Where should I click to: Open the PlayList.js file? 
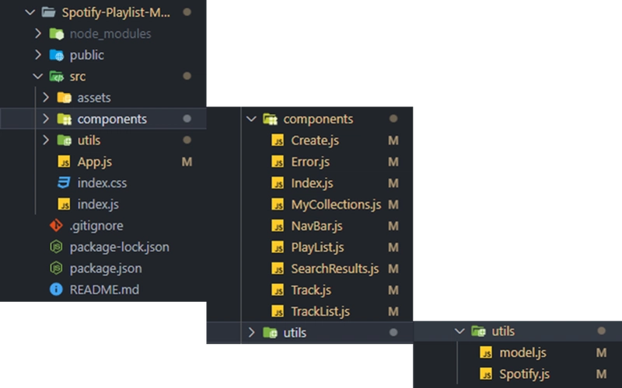coord(317,247)
